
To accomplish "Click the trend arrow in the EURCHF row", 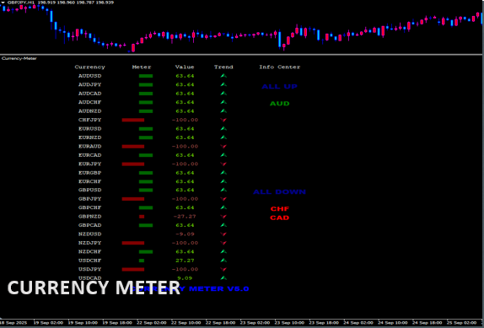I will click(x=223, y=181).
